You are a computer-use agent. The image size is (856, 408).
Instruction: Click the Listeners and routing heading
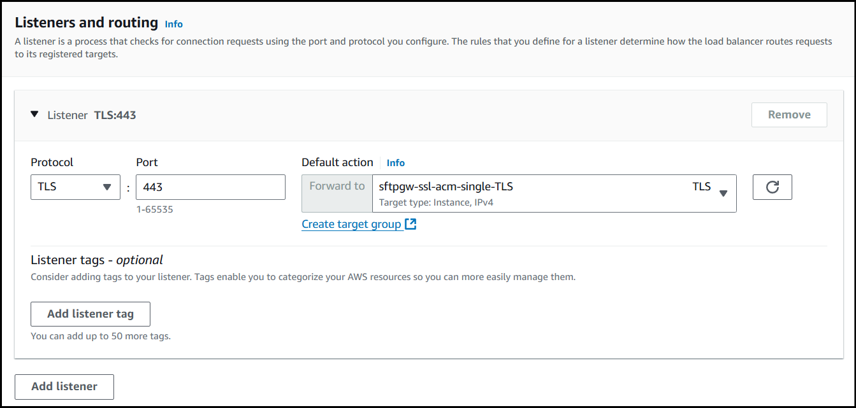(86, 23)
